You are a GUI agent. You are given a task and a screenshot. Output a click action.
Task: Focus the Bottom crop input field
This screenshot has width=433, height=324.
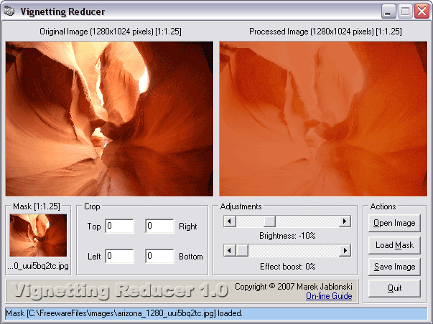159,256
